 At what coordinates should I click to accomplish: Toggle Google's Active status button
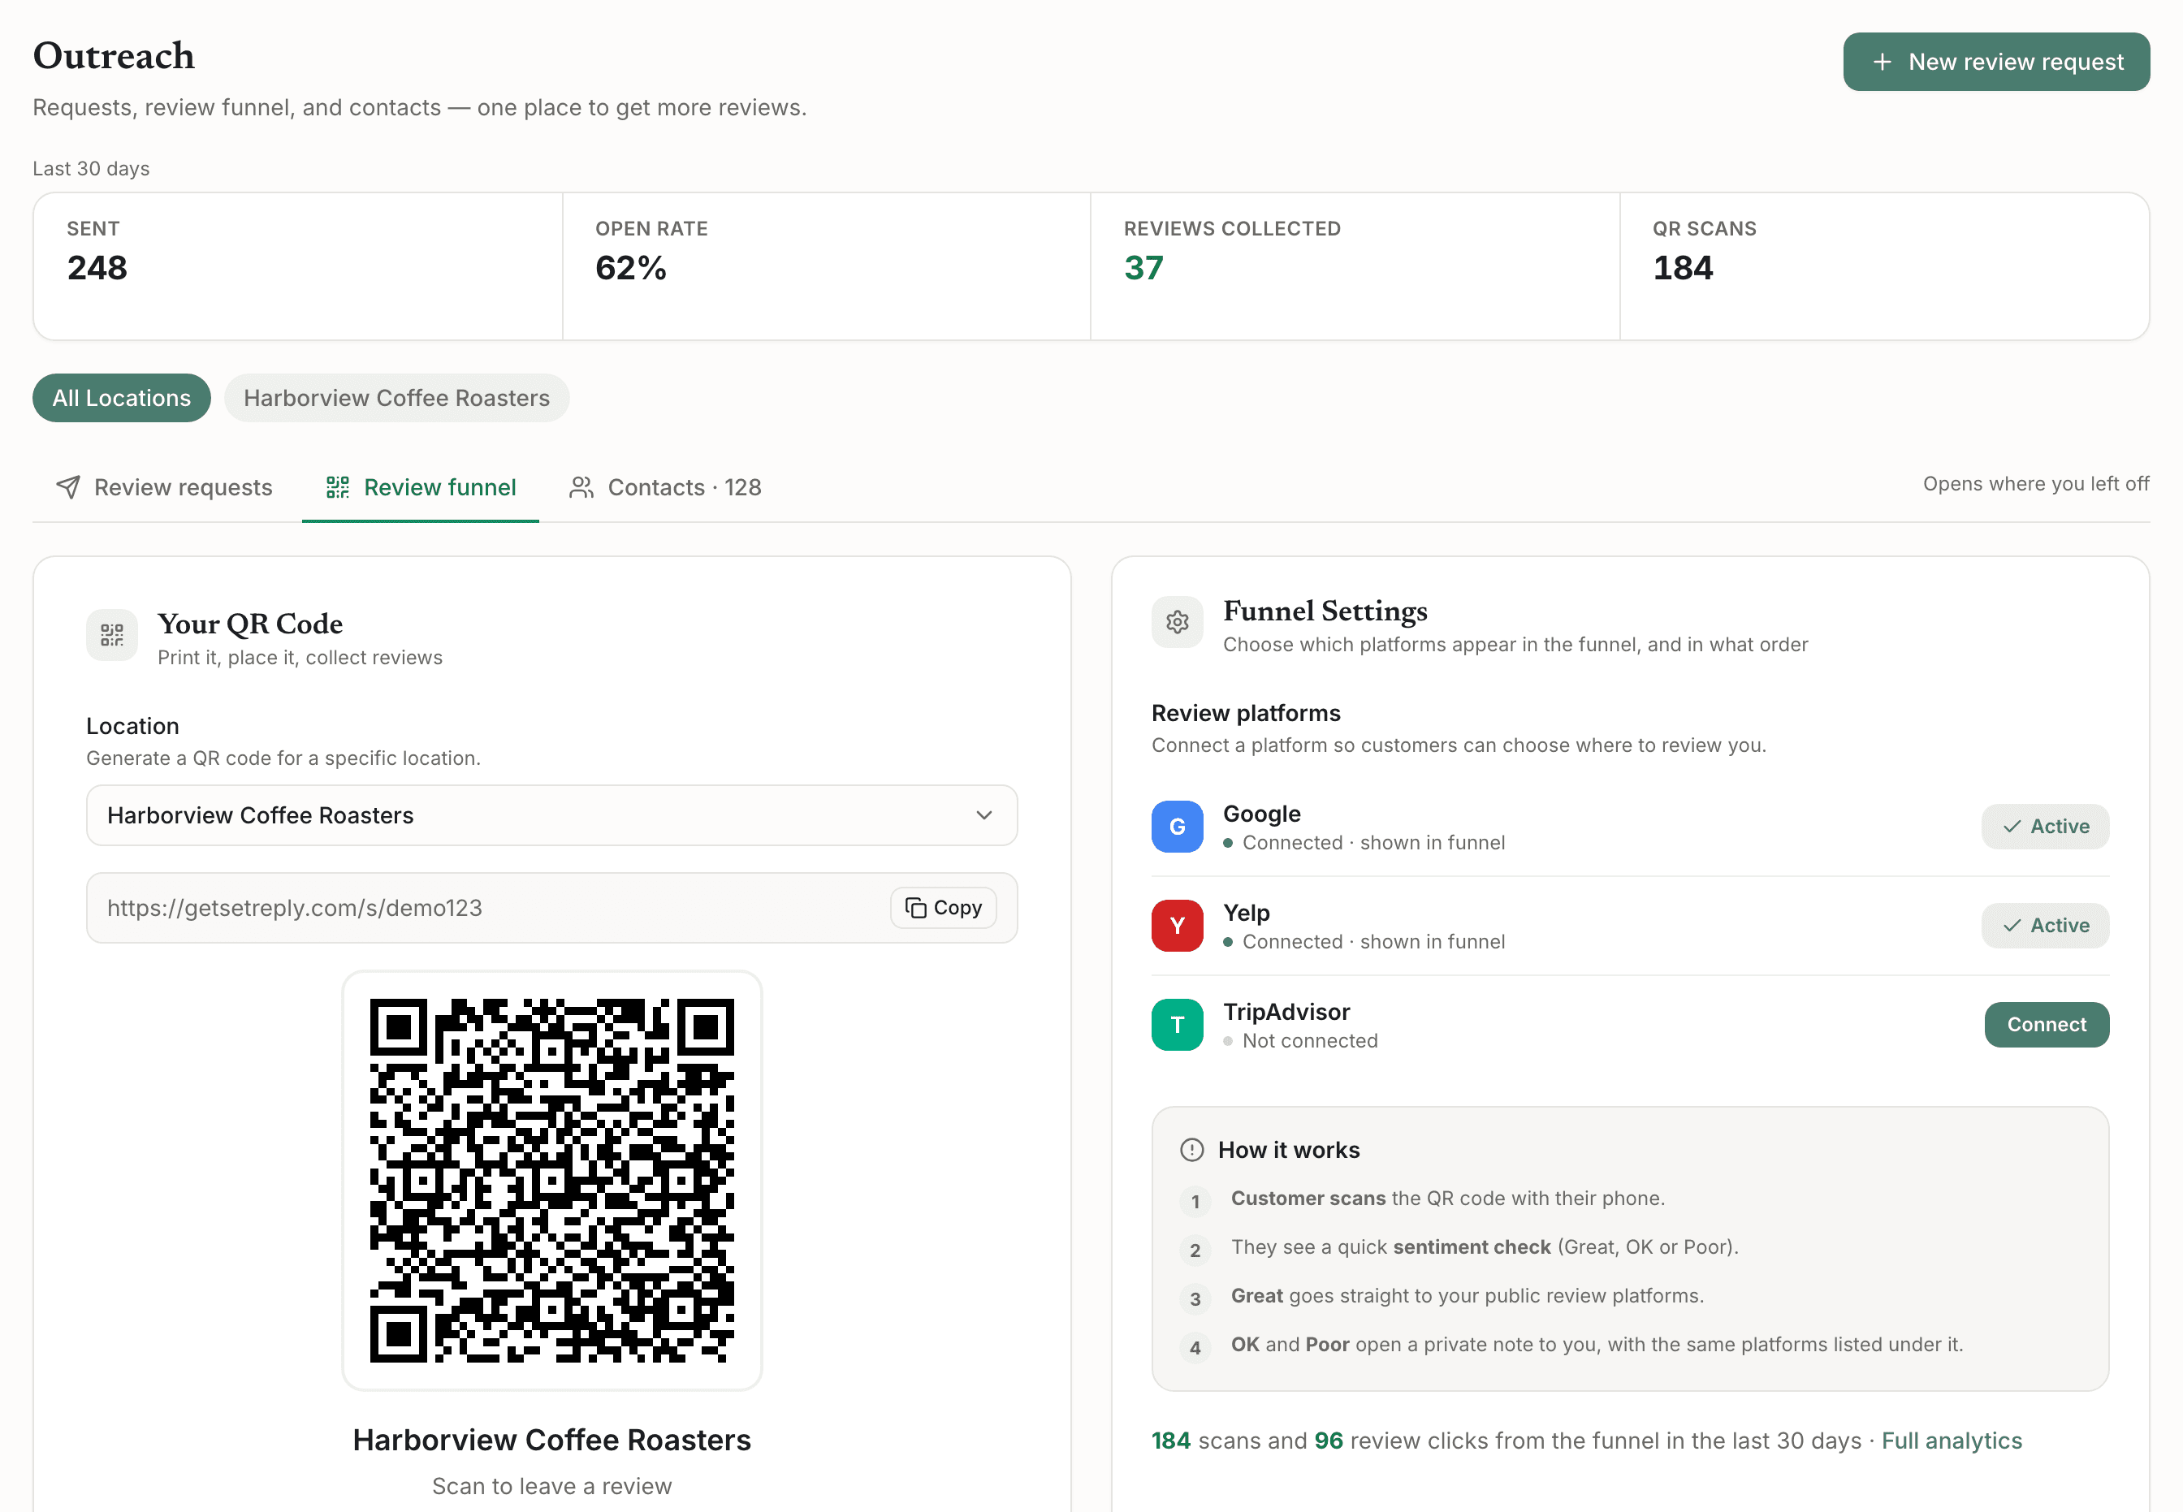pos(2045,826)
